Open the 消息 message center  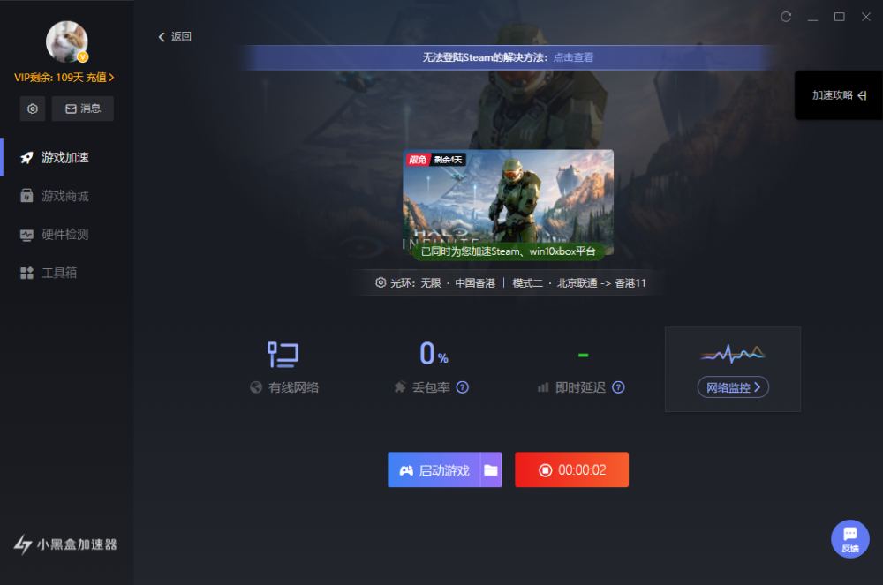click(x=82, y=108)
